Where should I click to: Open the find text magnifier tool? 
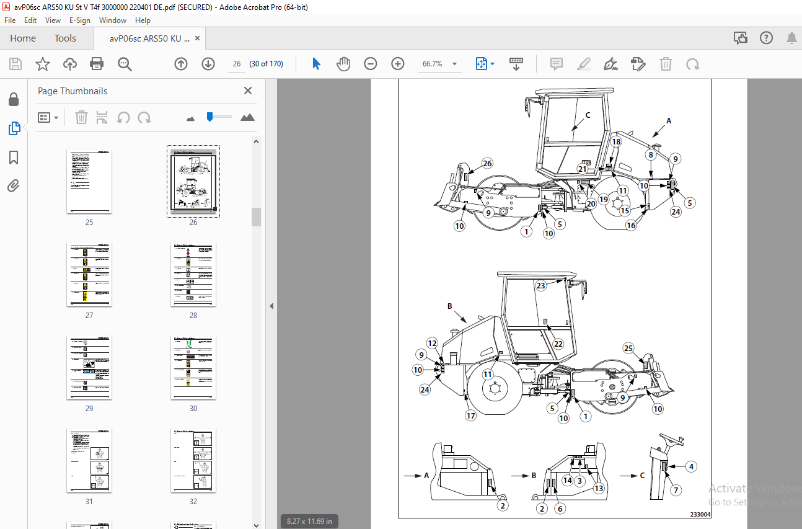click(125, 64)
